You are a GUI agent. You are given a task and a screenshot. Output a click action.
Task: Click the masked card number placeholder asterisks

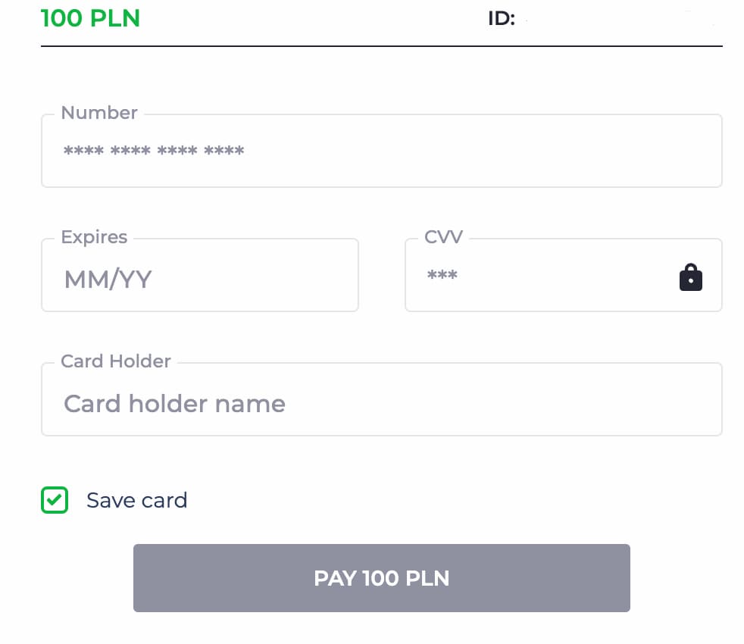(154, 152)
